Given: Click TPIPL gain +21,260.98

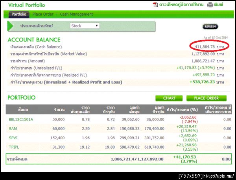Looking at the screenshot, I should pos(186,145).
